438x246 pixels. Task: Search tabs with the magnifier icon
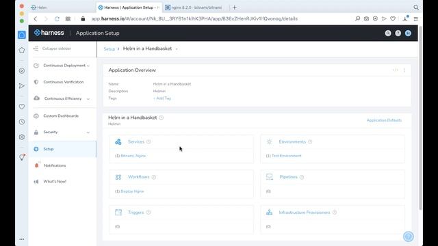[416, 8]
